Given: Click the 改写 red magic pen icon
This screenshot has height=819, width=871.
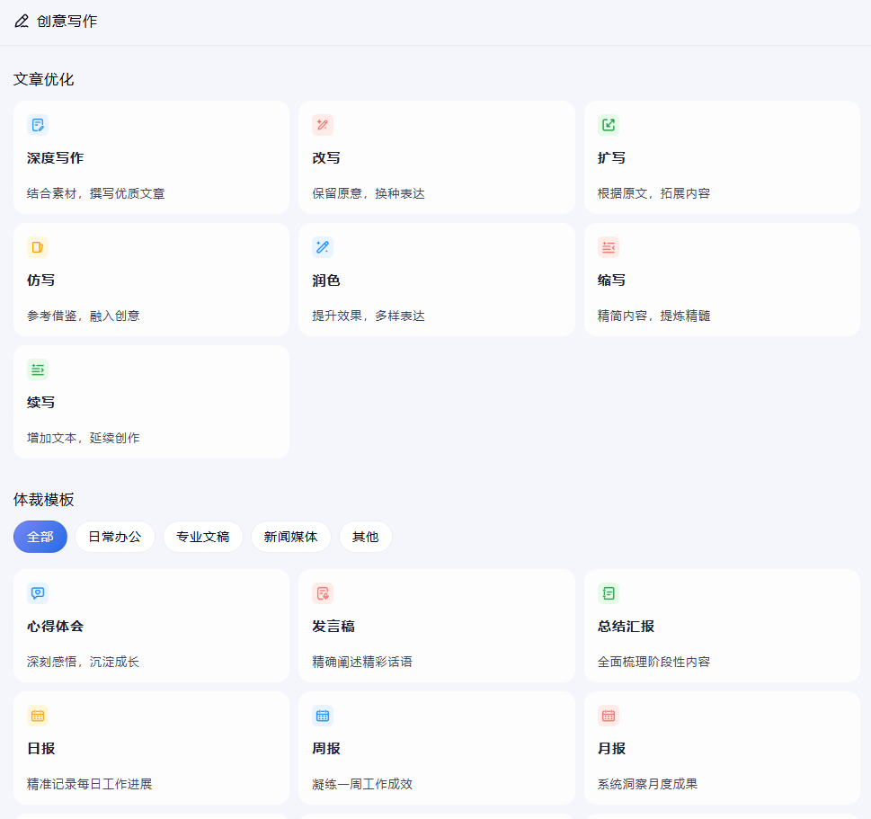Looking at the screenshot, I should click(323, 125).
